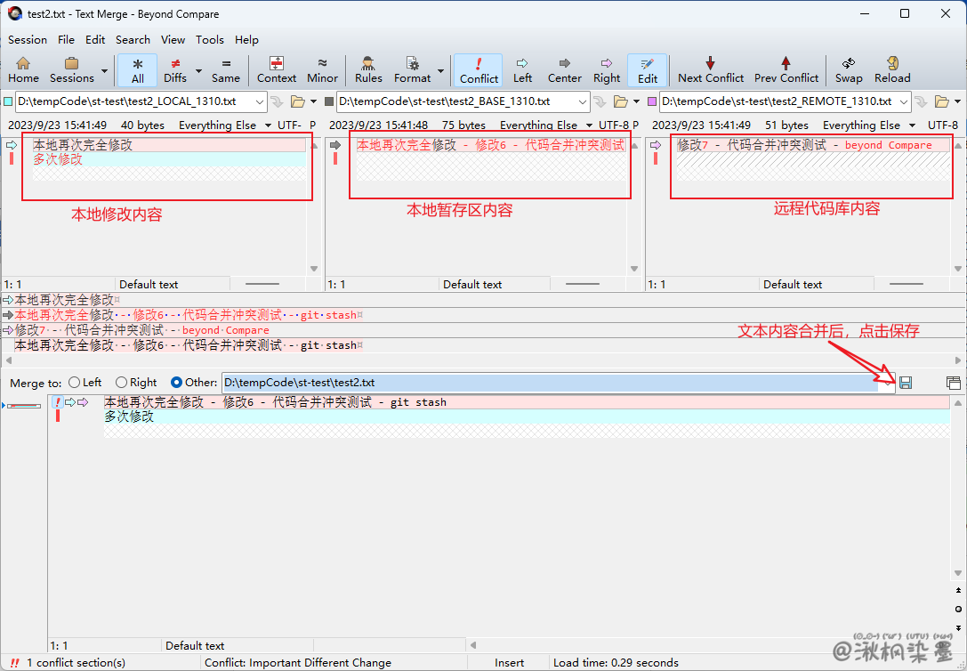The height and width of the screenshot is (671, 967).
Task: Select the Other merge target radio button
Action: coord(177,383)
